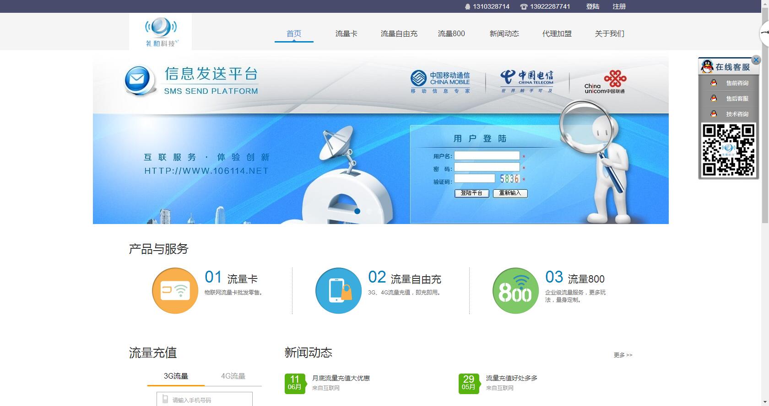Click the blue 流量自由充 phone icon
Image resolution: width=769 pixels, height=406 pixels.
coord(338,291)
